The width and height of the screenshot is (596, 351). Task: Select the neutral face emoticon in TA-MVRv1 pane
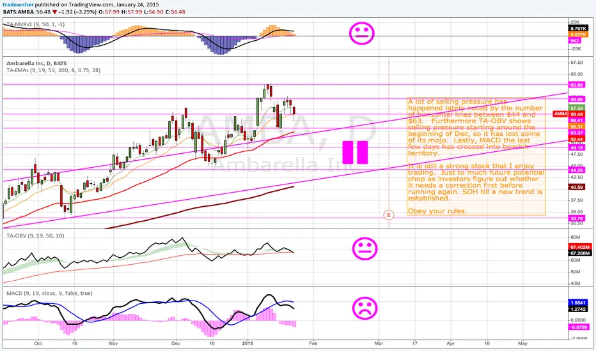[362, 33]
